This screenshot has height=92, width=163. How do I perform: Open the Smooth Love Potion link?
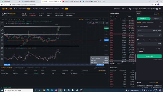coord(8,16)
